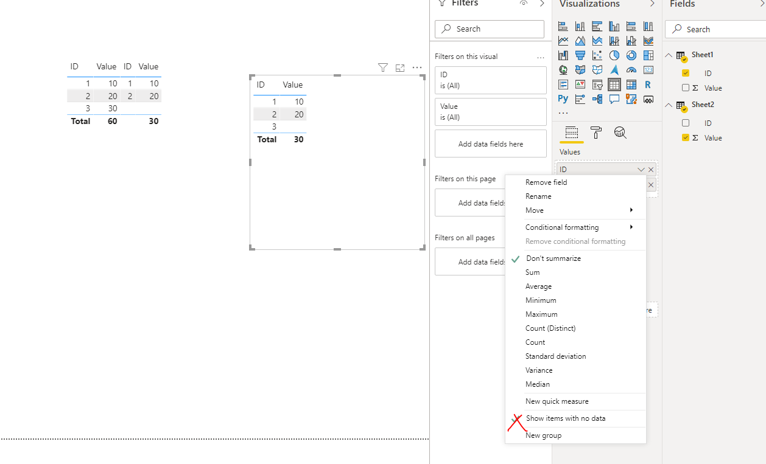Select the scatter chart visual

click(597, 55)
